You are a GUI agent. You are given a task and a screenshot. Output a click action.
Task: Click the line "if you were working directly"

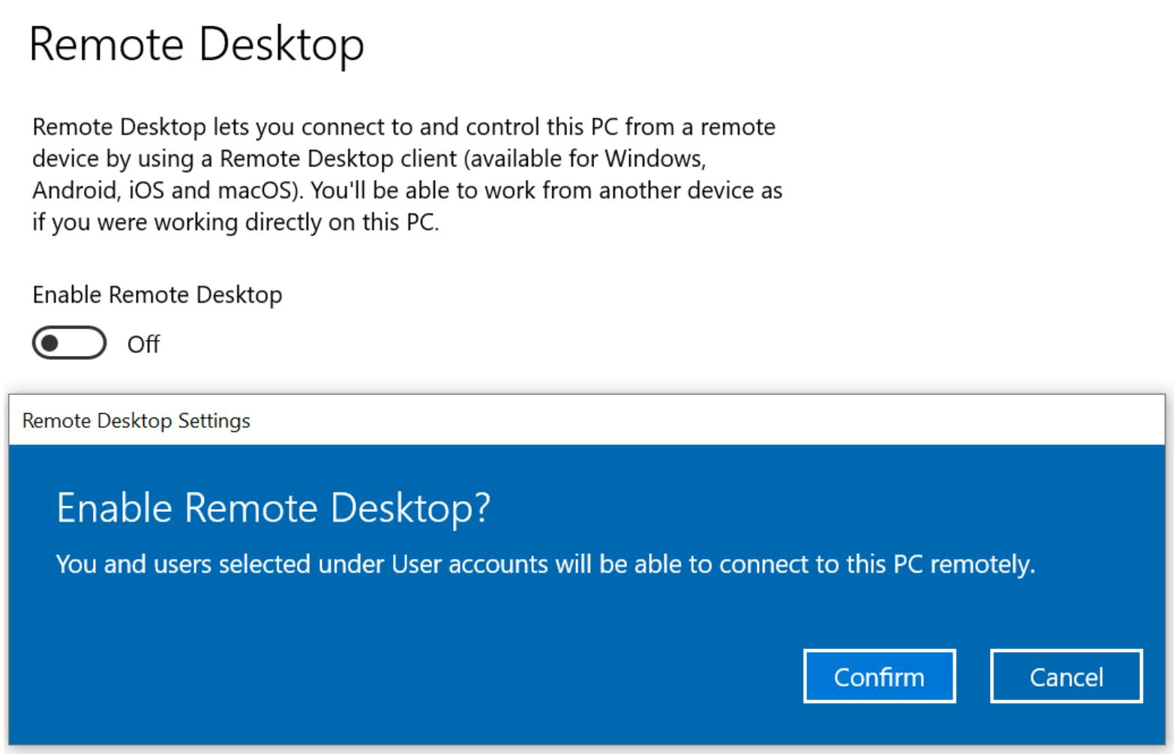point(235,223)
